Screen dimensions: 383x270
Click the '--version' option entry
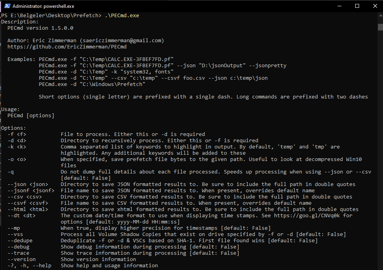(22, 259)
